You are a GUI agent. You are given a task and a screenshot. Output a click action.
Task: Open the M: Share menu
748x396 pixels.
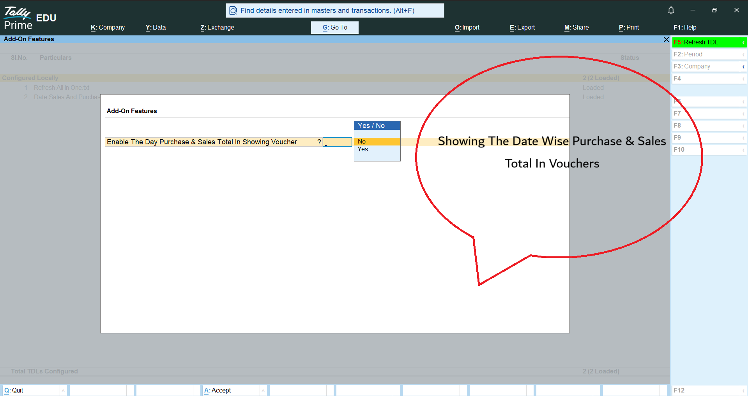coord(576,28)
